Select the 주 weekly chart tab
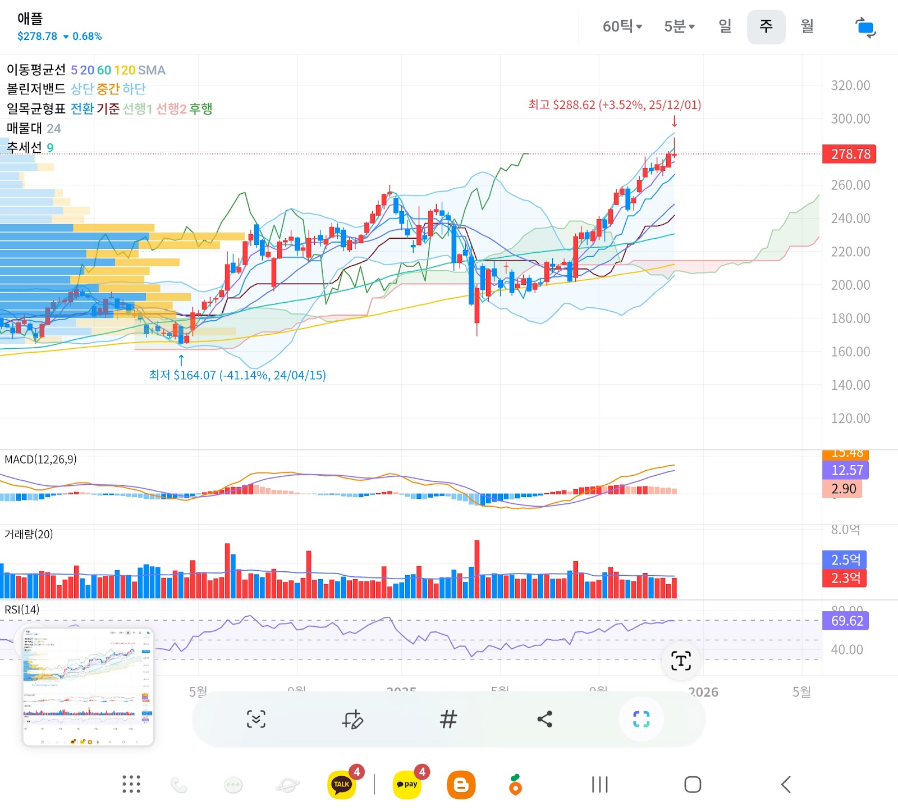Screen dimensions: 898x810 click(x=766, y=26)
